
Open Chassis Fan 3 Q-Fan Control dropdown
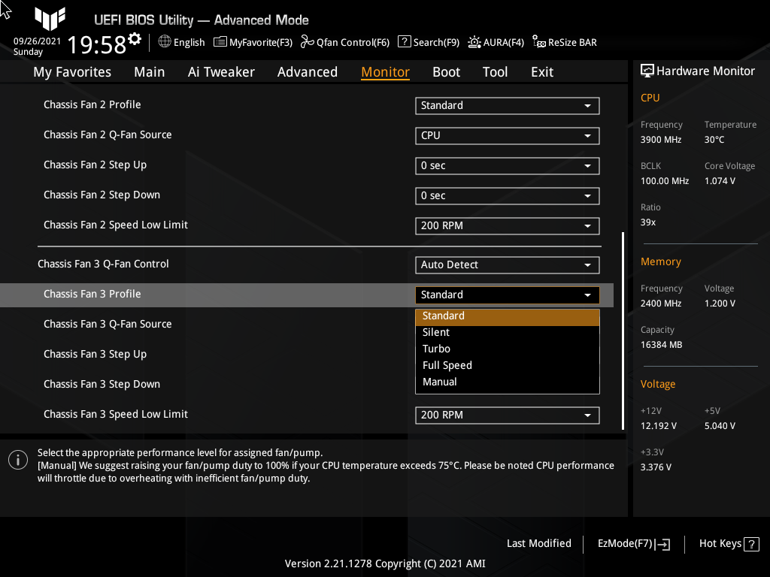(x=508, y=265)
